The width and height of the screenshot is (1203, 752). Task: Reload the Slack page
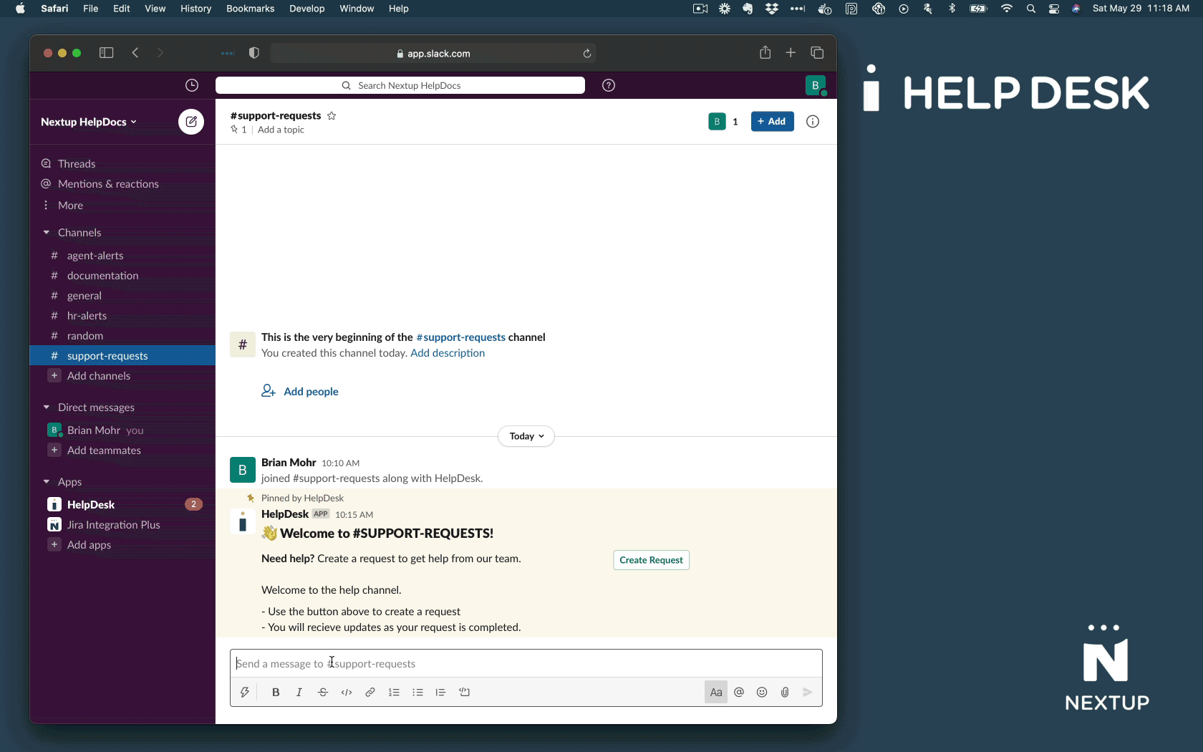pyautogui.click(x=586, y=54)
